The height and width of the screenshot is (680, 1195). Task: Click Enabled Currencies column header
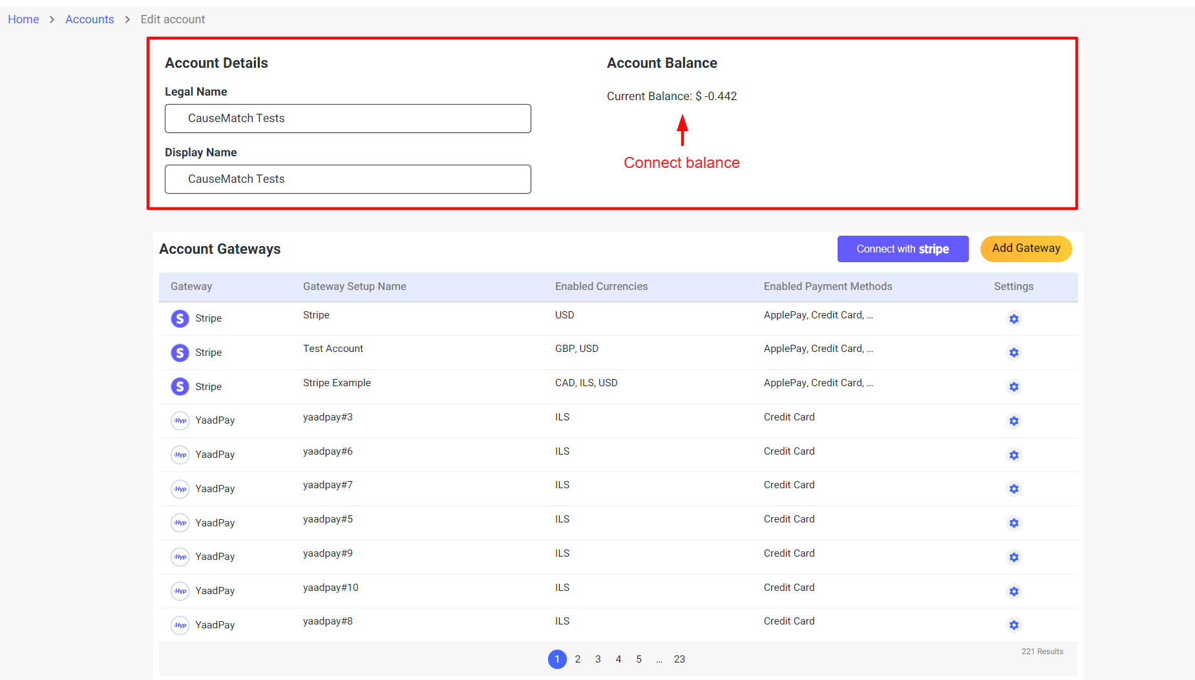pyautogui.click(x=601, y=287)
